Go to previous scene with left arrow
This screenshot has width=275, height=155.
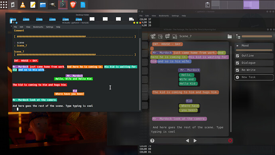click(x=187, y=141)
